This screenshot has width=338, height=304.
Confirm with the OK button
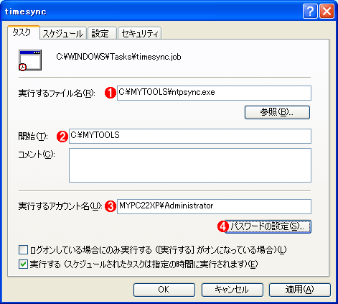(x=164, y=290)
